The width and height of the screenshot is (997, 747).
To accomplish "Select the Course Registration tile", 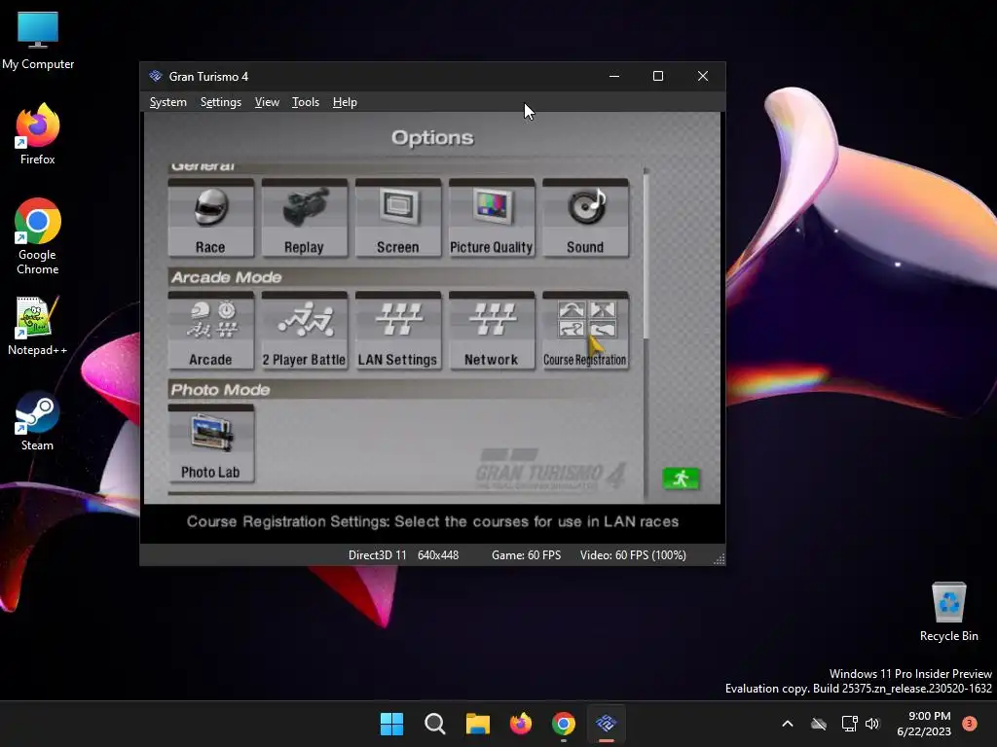I will pos(585,331).
